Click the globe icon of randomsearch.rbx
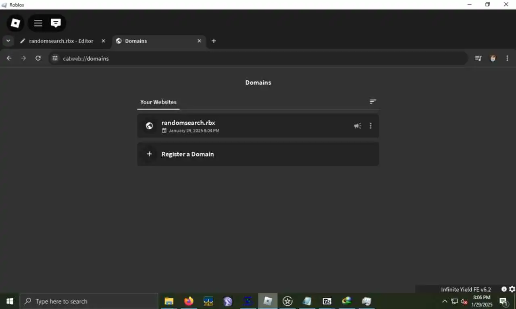The image size is (516, 309). (149, 126)
